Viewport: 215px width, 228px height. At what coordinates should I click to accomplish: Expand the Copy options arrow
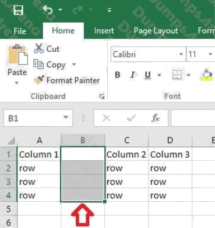tap(74, 64)
